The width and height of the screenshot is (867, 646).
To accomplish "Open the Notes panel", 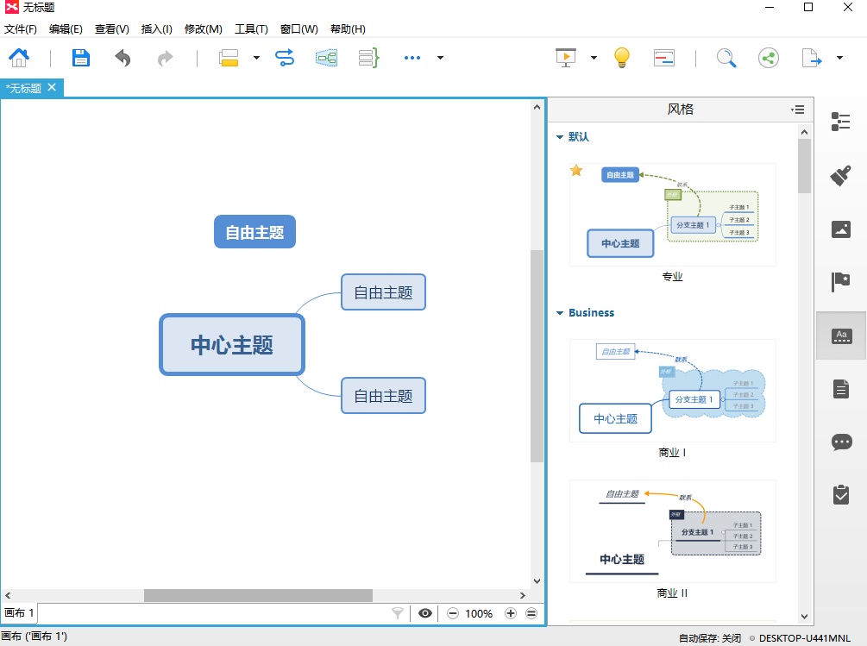I will tap(841, 389).
